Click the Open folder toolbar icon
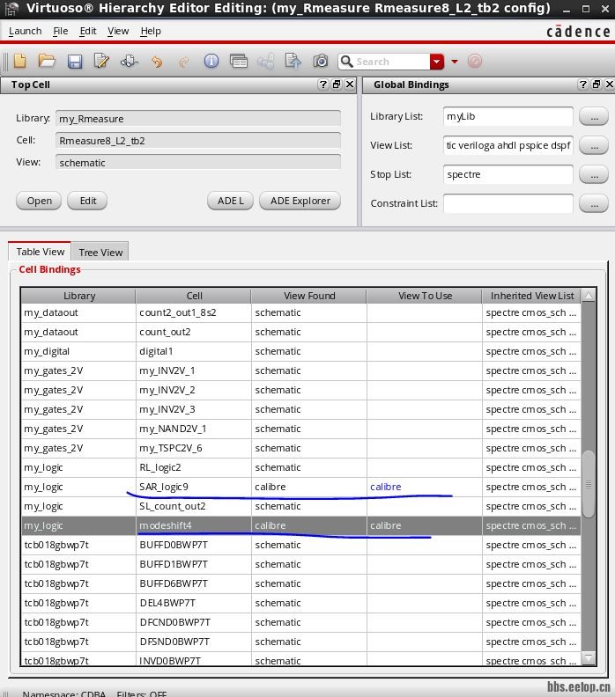This screenshot has height=697, width=615. point(47,61)
